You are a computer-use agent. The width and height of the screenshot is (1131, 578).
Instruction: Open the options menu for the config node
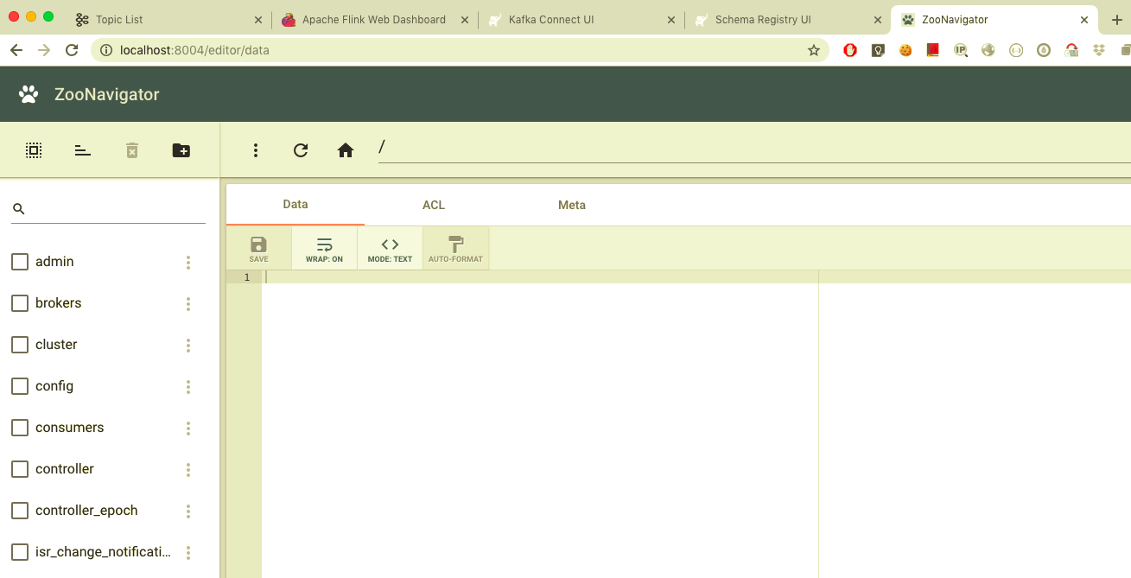coord(188,387)
